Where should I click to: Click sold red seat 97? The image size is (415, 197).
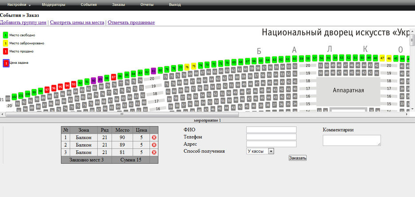(47, 89)
